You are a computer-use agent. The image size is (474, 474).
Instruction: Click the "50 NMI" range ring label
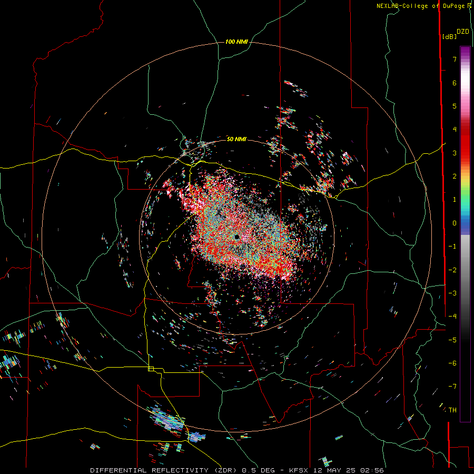pos(236,139)
